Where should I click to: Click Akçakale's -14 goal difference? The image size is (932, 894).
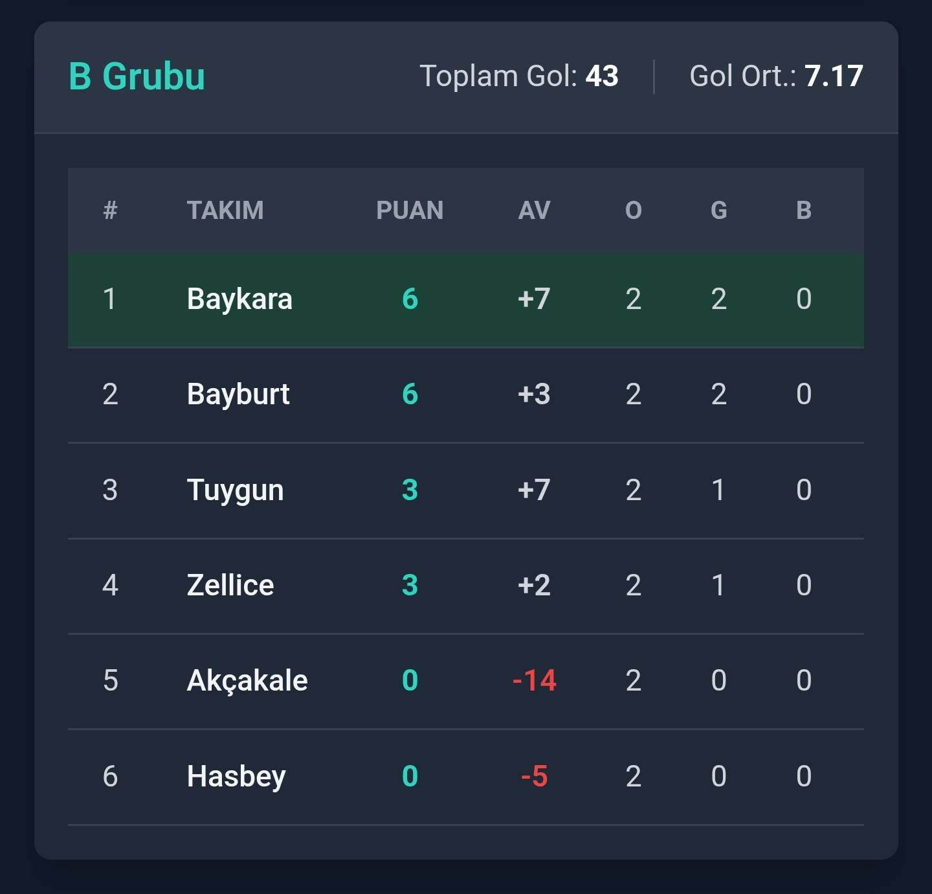[534, 681]
